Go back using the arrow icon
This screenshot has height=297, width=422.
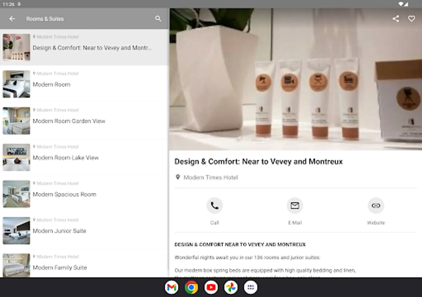coord(12,19)
